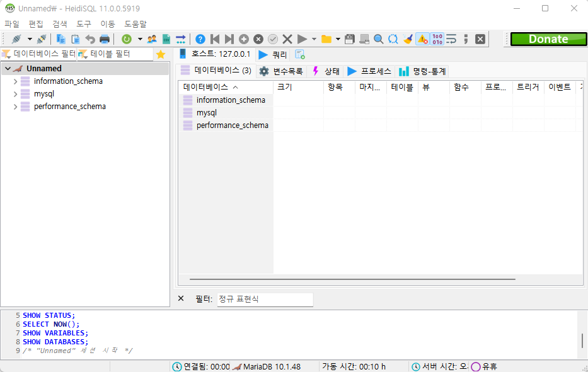The height and width of the screenshot is (372, 588).
Task: Click the Reformat SQL broom icon
Action: (408, 39)
